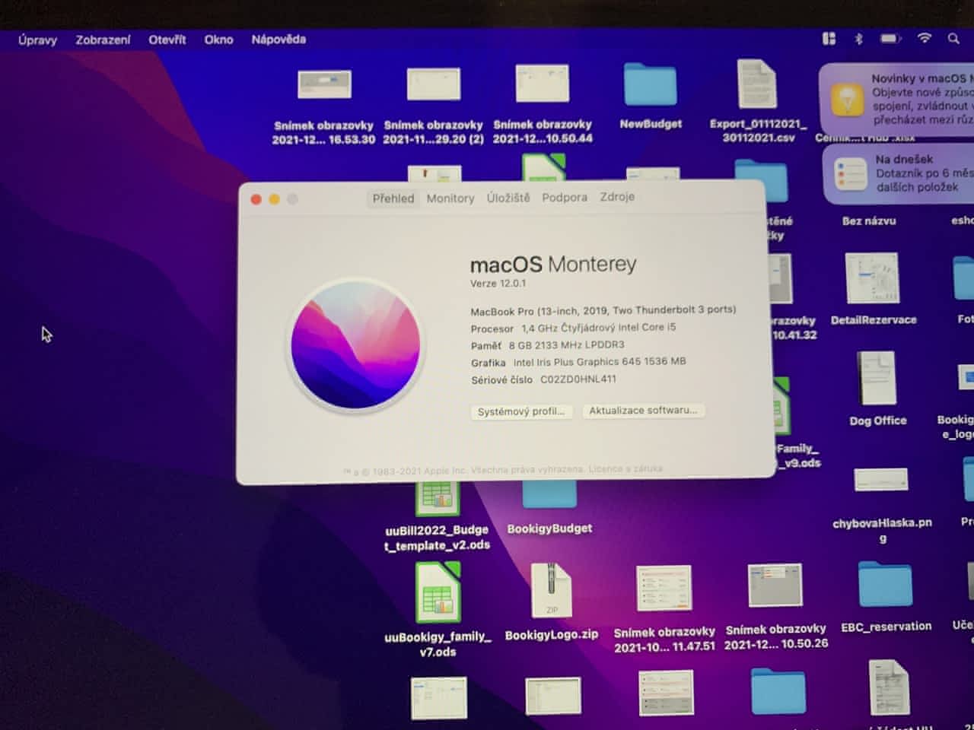Click the Intel Iris Plus Graphics text
The height and width of the screenshot is (730, 974).
pos(600,362)
